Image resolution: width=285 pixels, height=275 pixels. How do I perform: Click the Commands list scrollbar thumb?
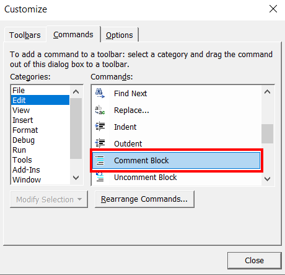click(x=267, y=133)
